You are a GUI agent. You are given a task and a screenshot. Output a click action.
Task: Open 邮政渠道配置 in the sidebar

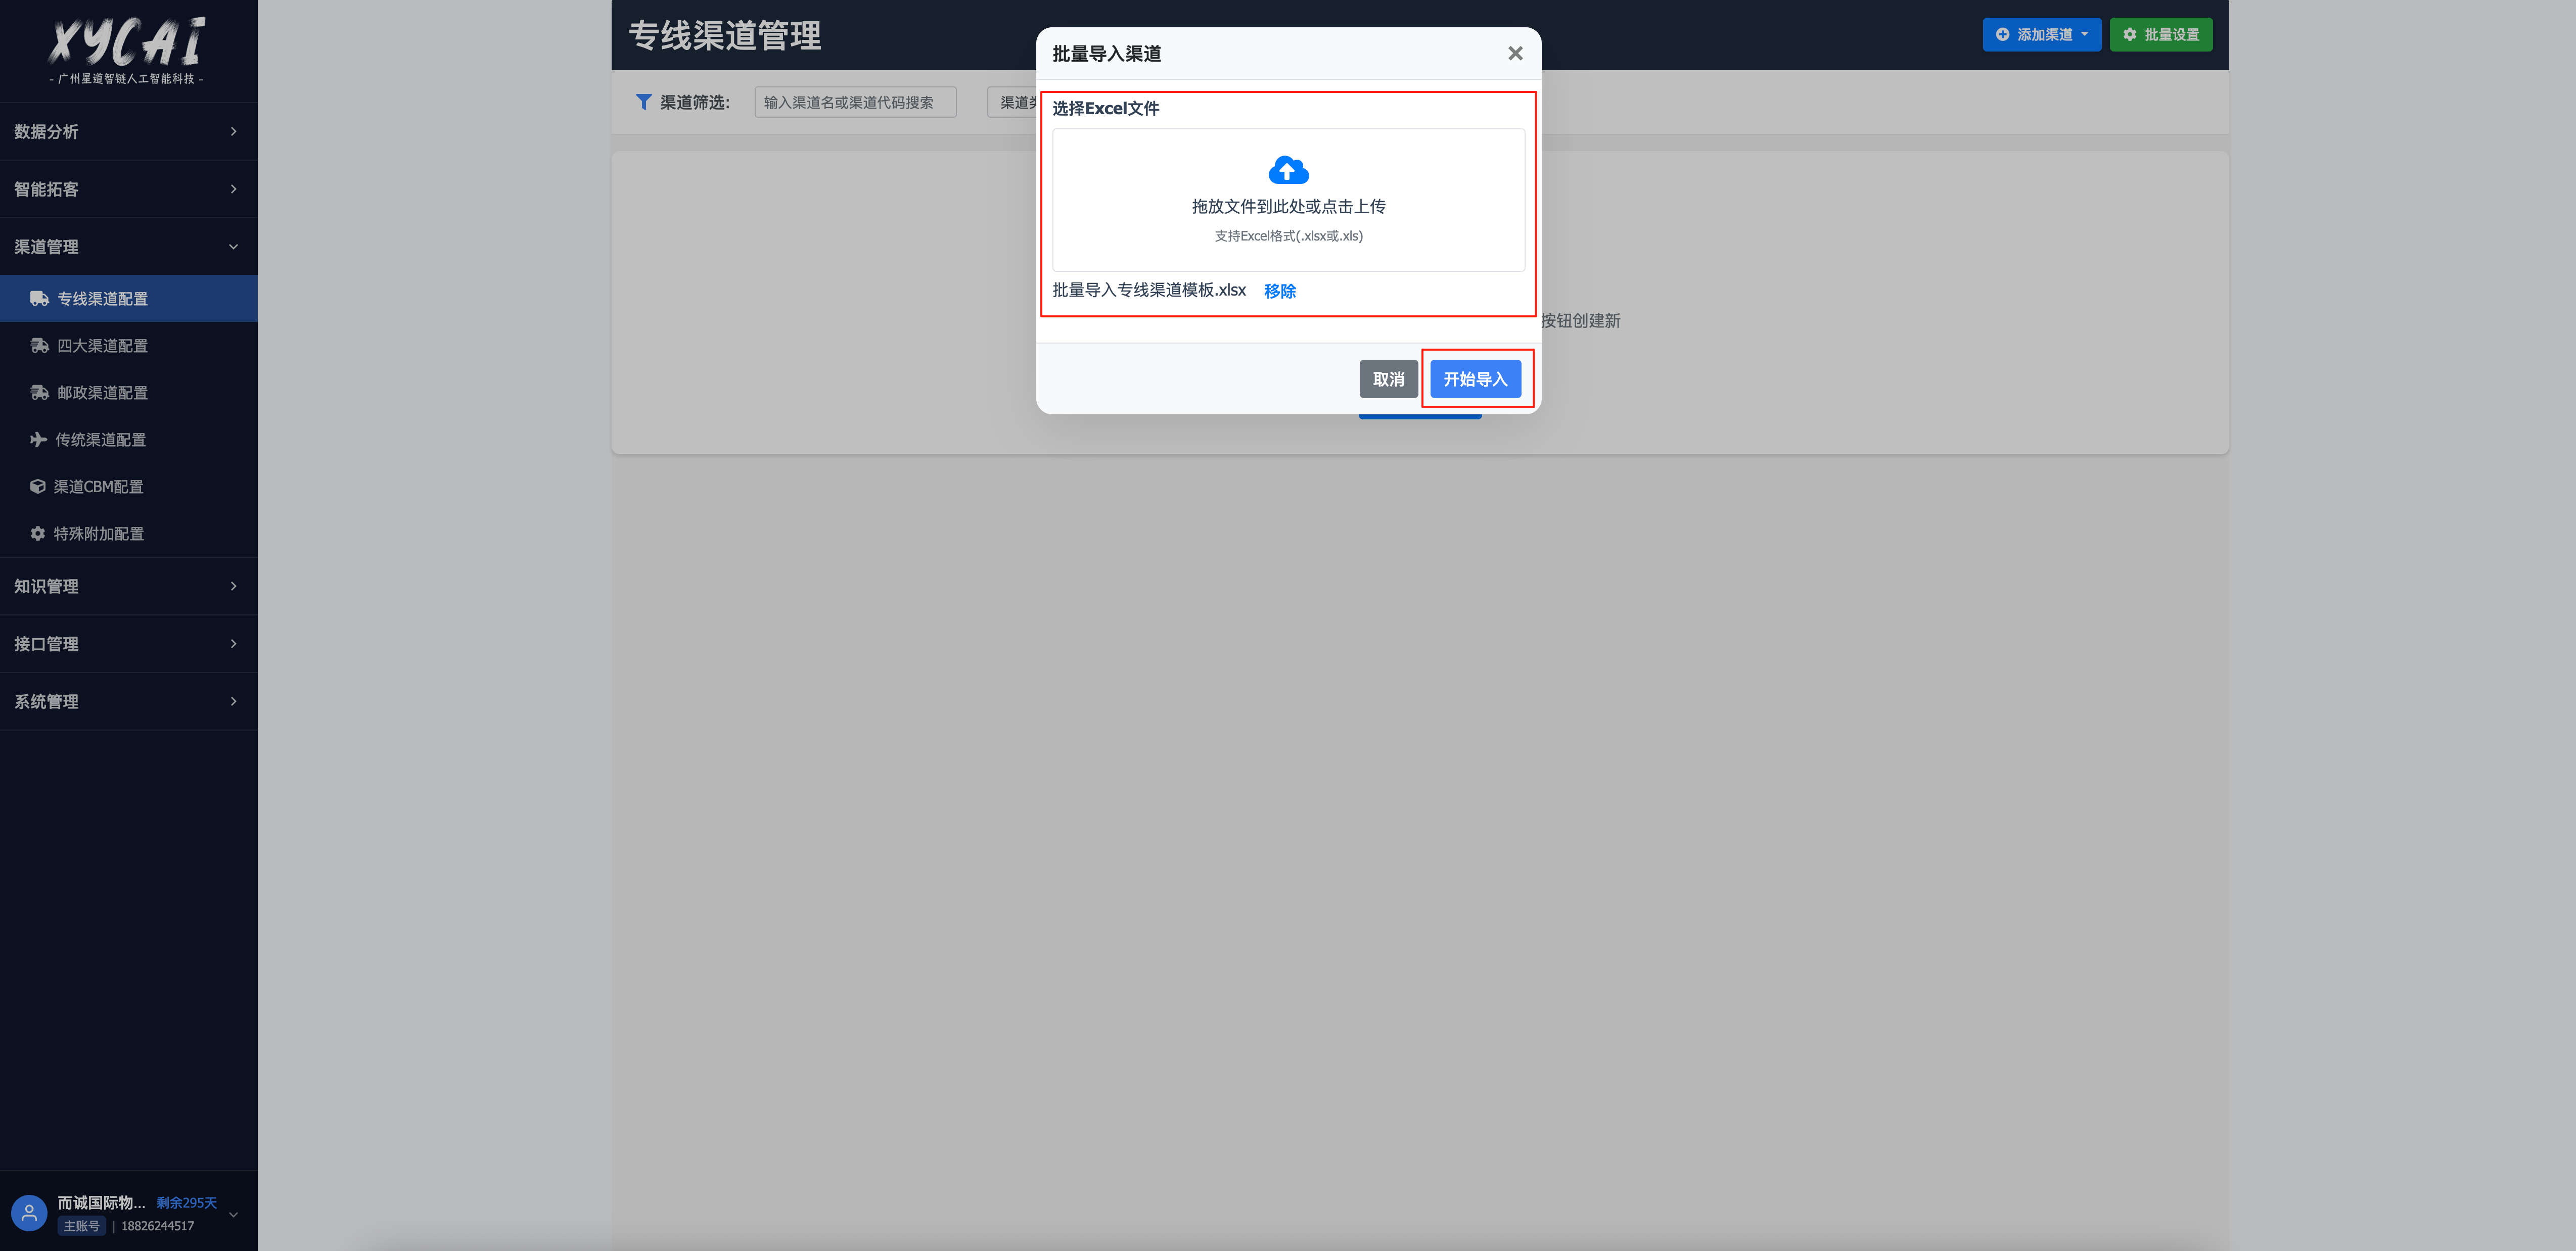[x=128, y=392]
